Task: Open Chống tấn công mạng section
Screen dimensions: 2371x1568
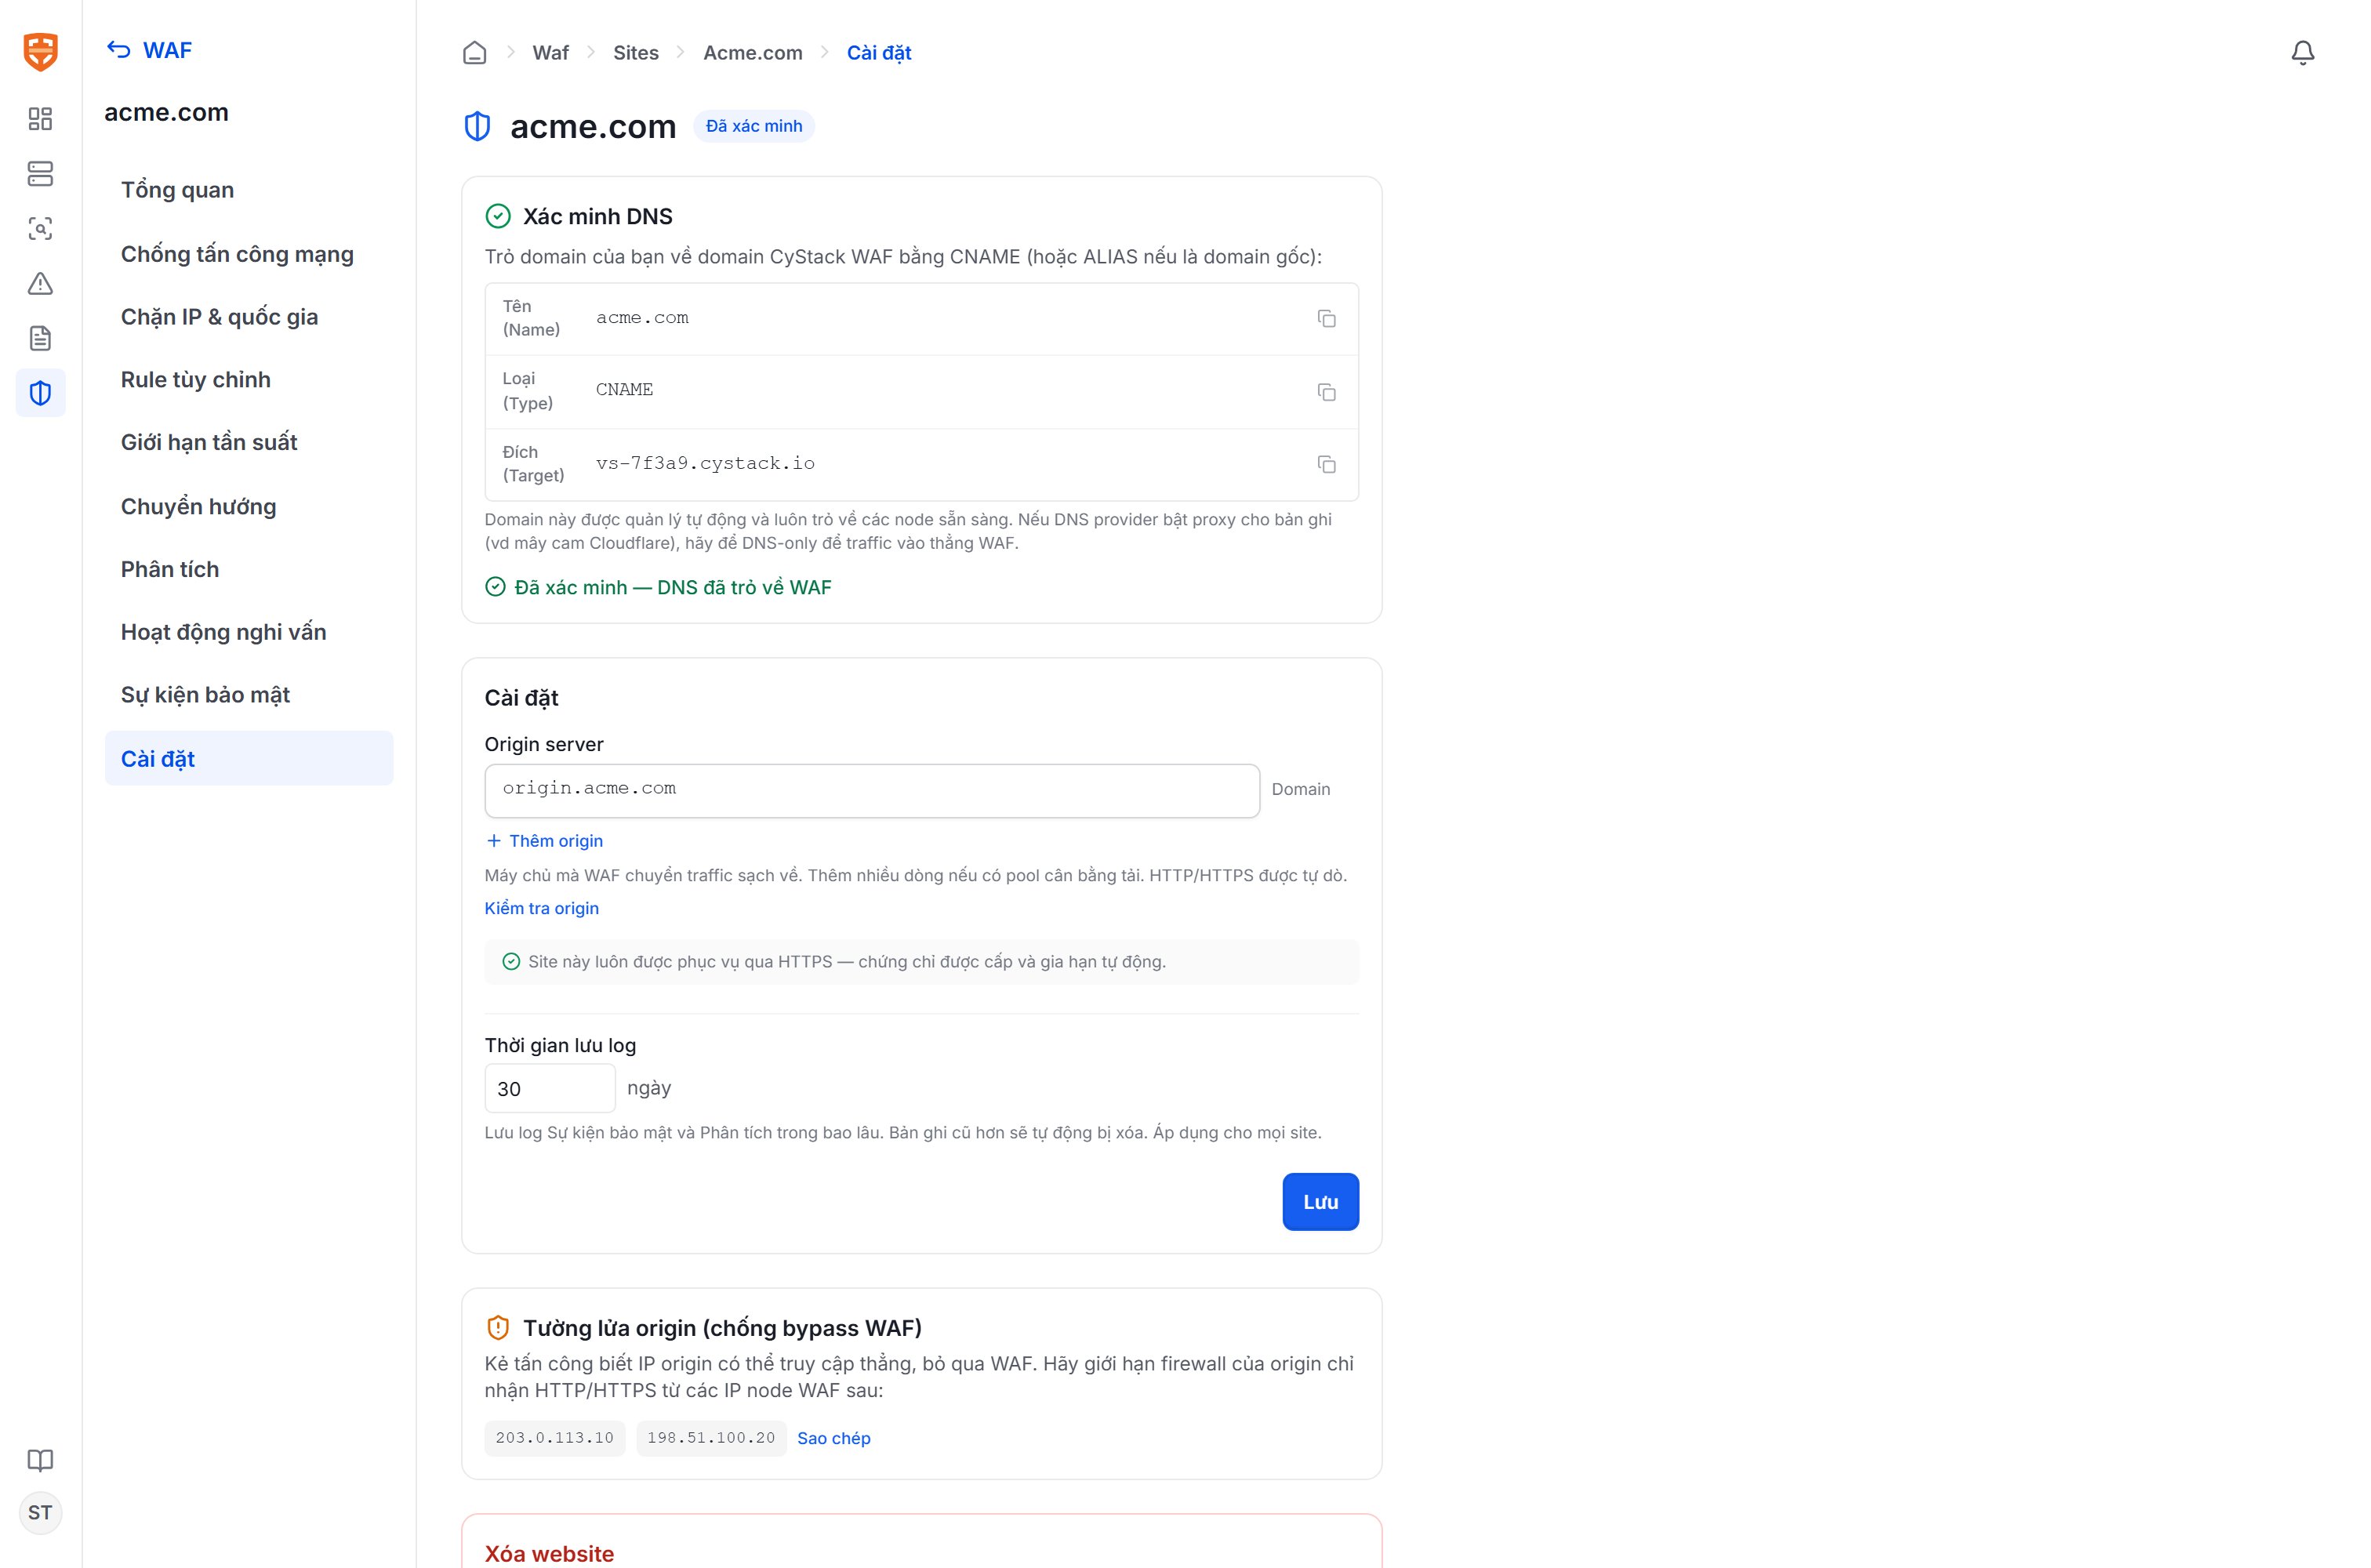Action: [249, 254]
